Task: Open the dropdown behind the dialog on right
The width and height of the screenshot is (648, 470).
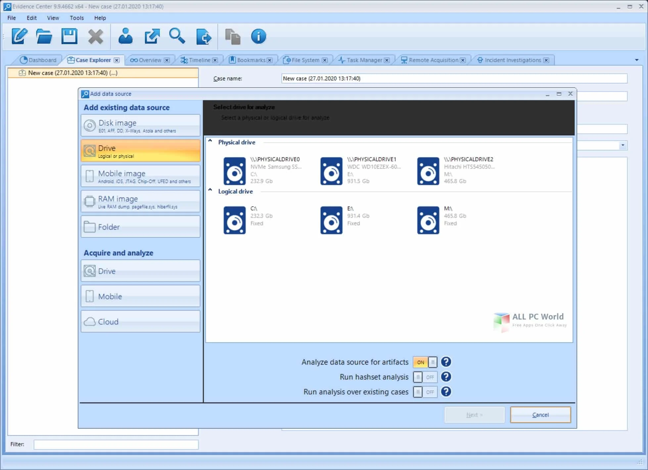Action: pyautogui.click(x=623, y=145)
